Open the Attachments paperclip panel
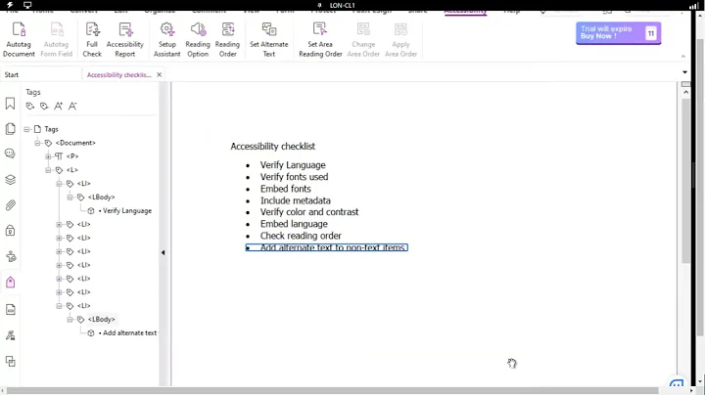This screenshot has width=705, height=395. (x=11, y=205)
